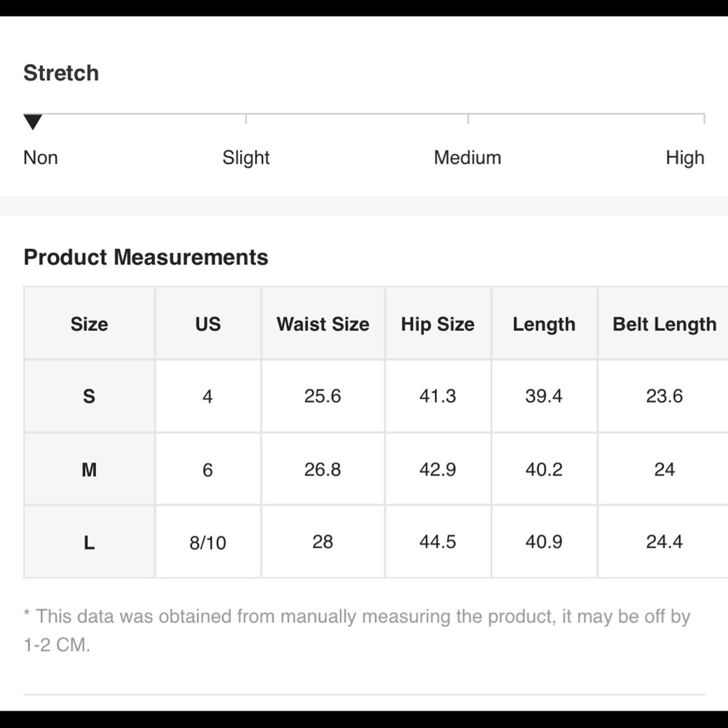This screenshot has width=728, height=728.
Task: Select the S size row label
Action: click(89, 396)
